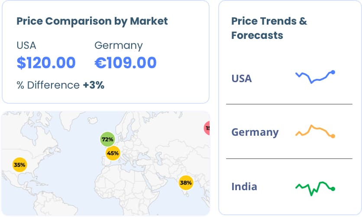
Task: Click the orange Germany trend sparkline
Action: pyautogui.click(x=314, y=131)
